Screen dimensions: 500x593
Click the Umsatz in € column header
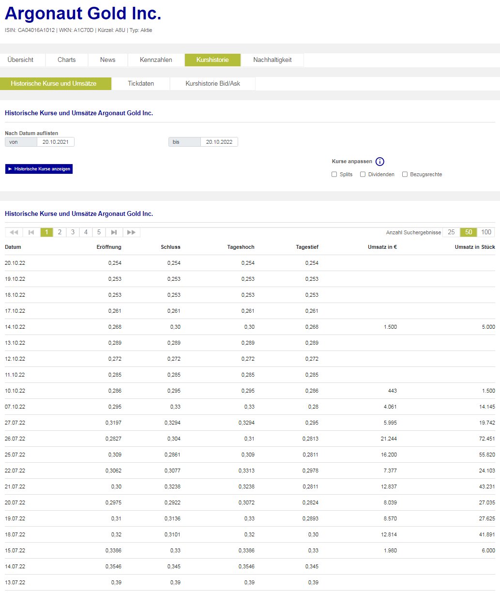382,247
